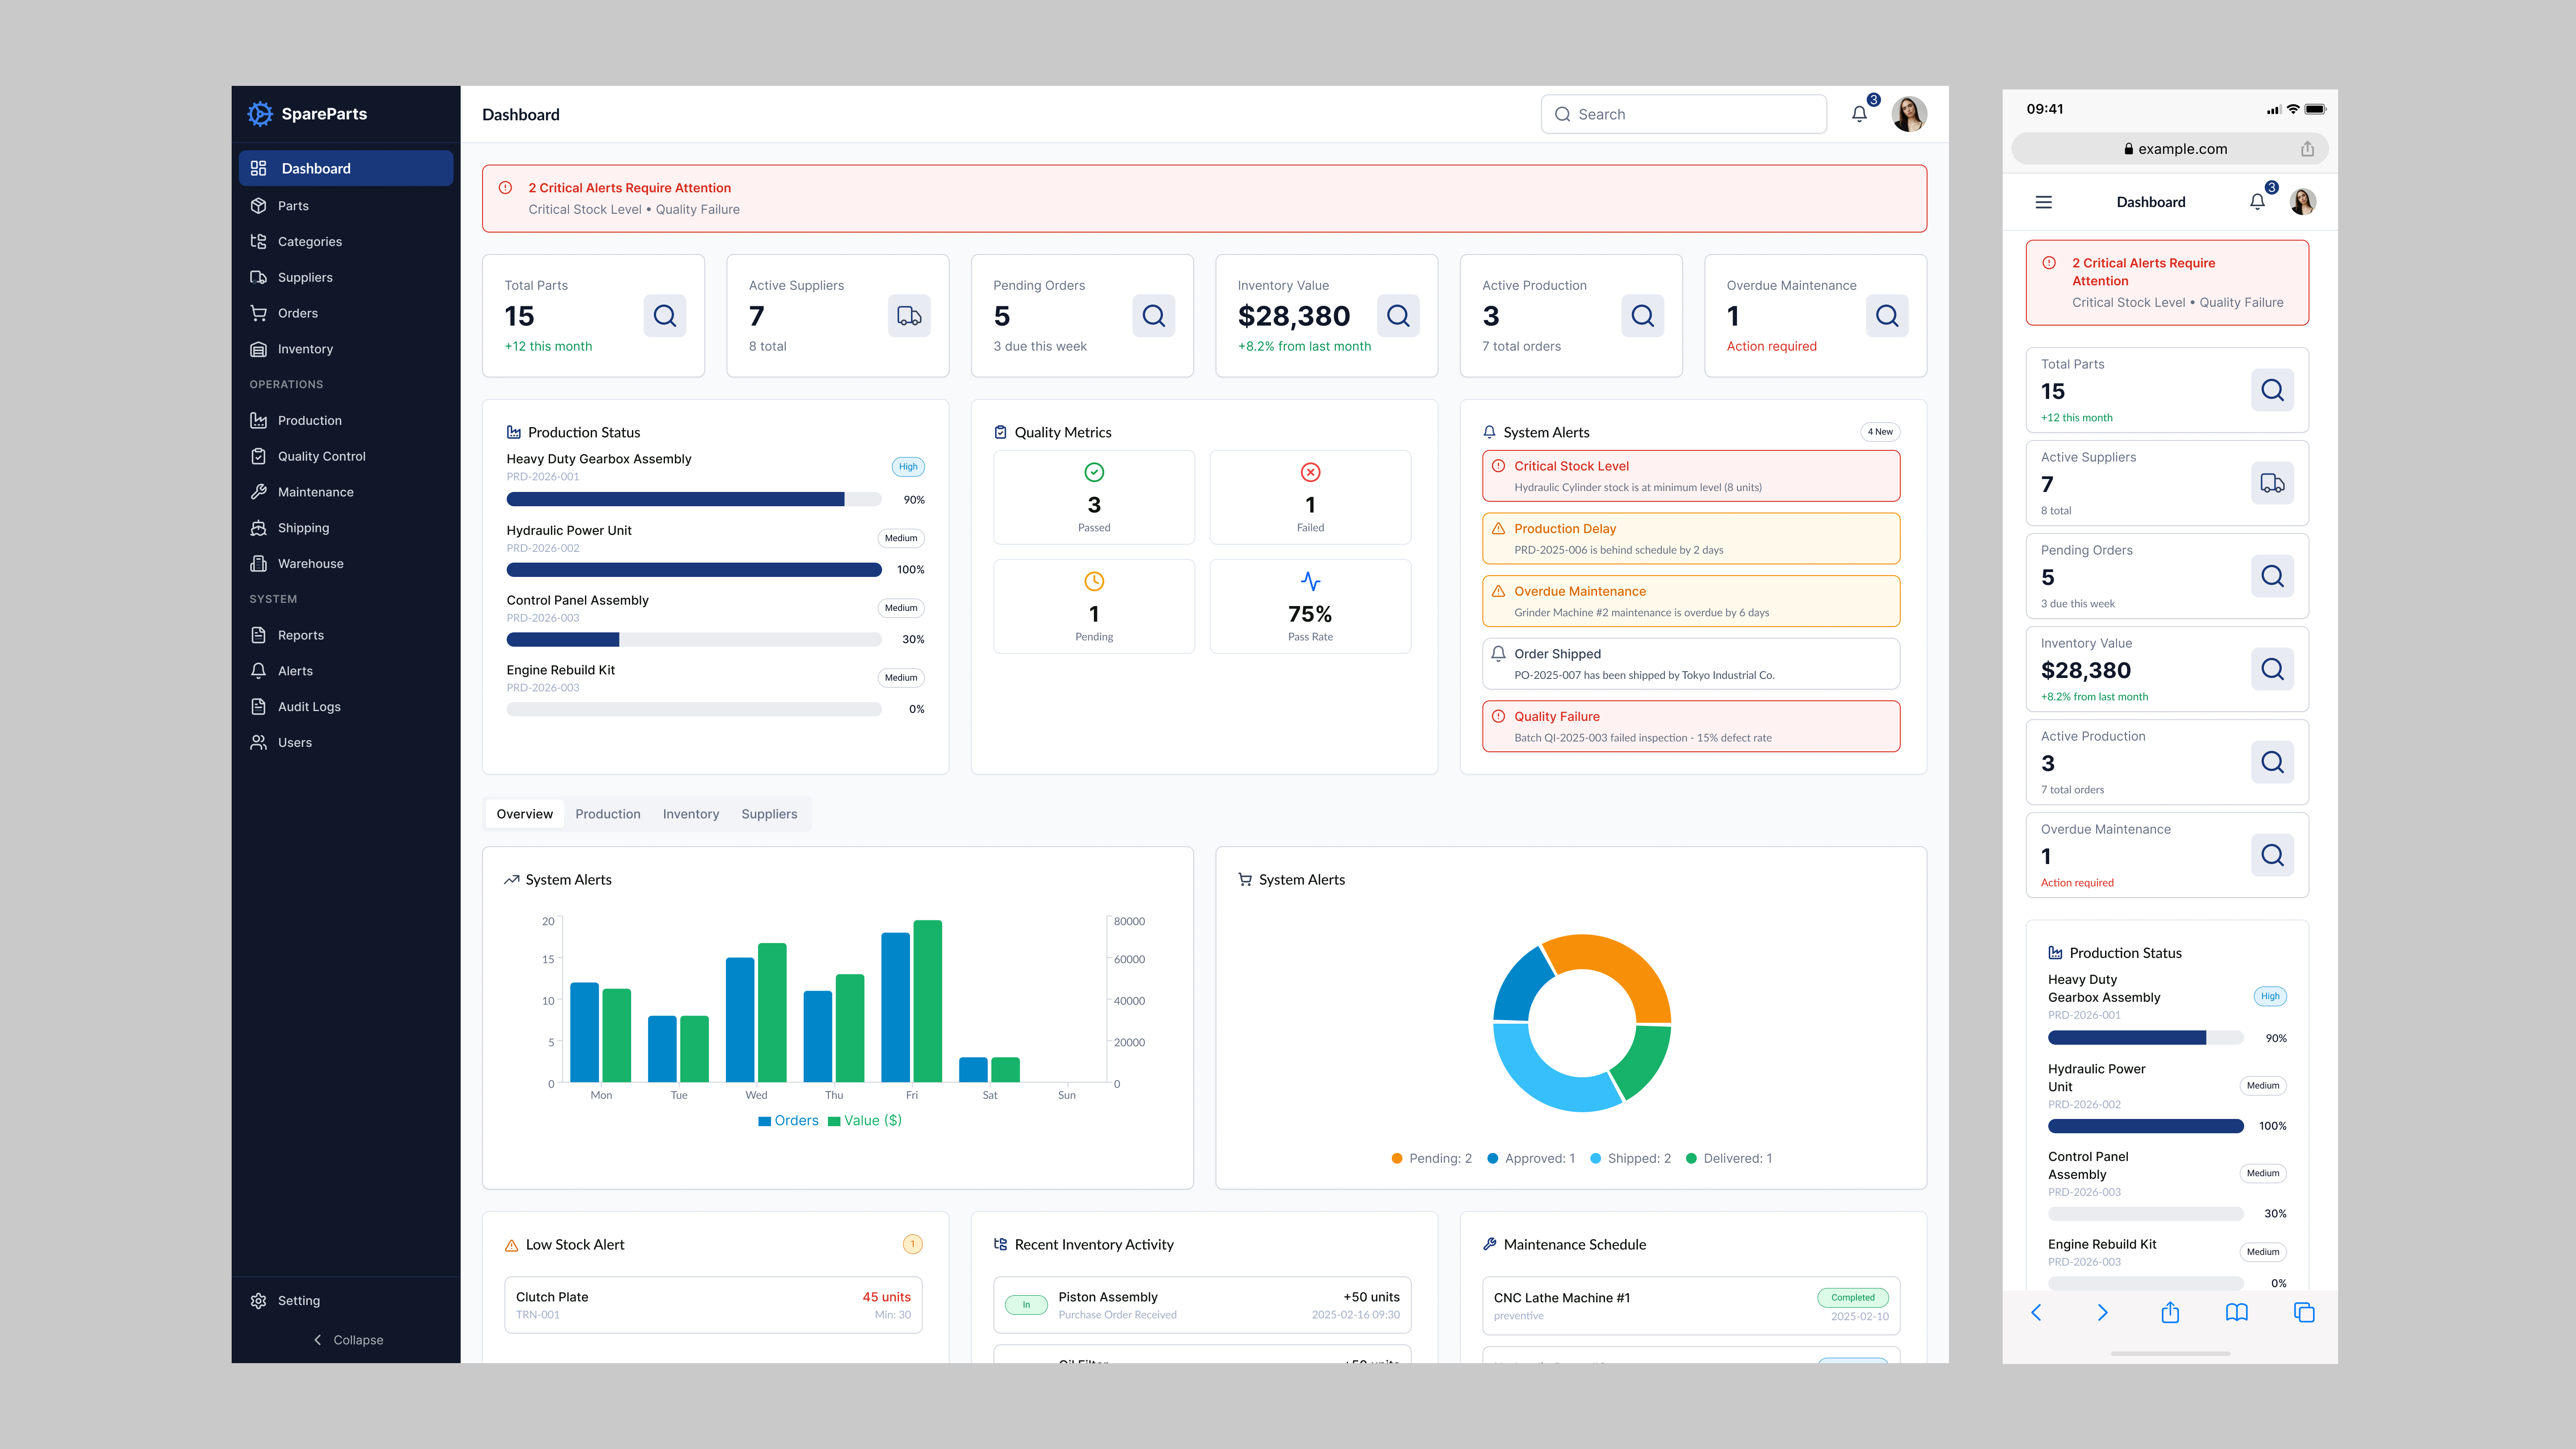Click share icon in mobile address bar
This screenshot has height=1449, width=2576.
coord(2307,149)
